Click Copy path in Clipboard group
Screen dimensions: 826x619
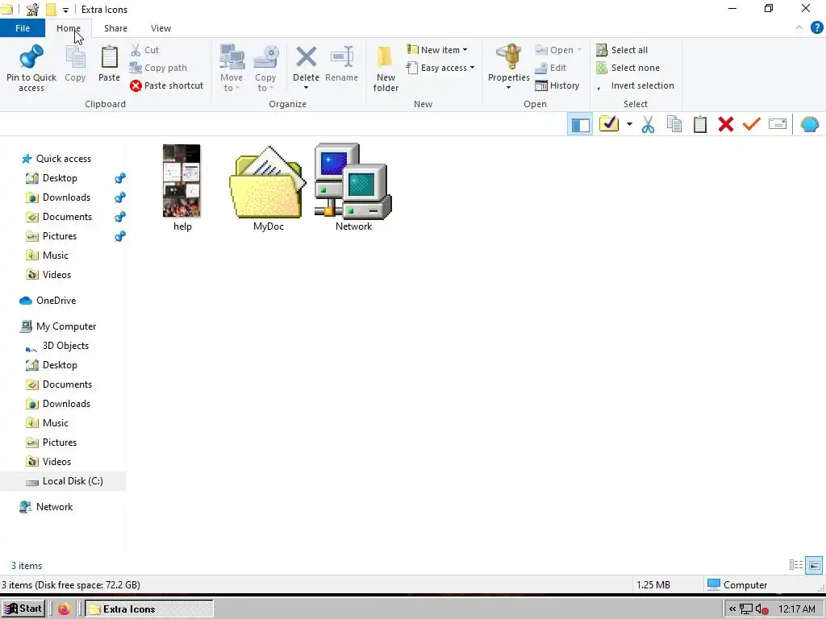[x=158, y=68]
